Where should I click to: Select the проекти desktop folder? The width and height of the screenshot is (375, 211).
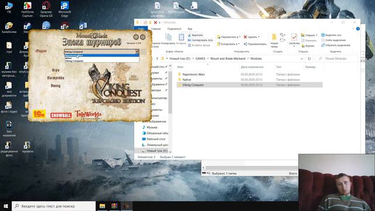28,147
